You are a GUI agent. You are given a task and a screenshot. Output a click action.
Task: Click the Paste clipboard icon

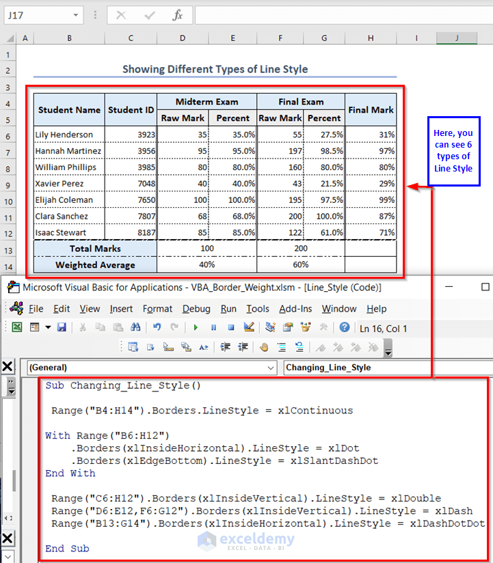pyautogui.click(x=118, y=327)
